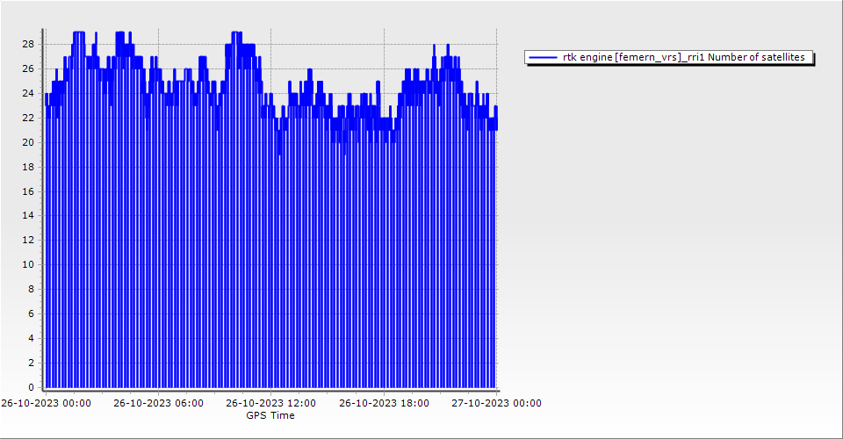Image resolution: width=843 pixels, height=439 pixels.
Task: Click the y-axis tick label 0
Action: (31, 387)
